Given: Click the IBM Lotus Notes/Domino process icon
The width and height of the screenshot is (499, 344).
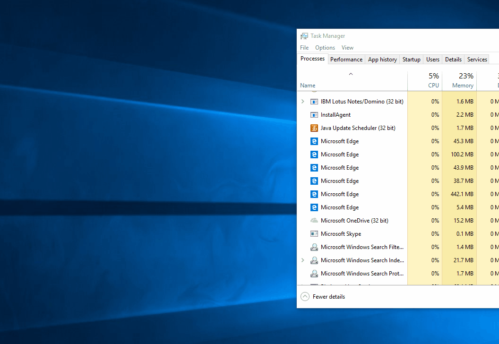Looking at the screenshot, I should (x=314, y=102).
